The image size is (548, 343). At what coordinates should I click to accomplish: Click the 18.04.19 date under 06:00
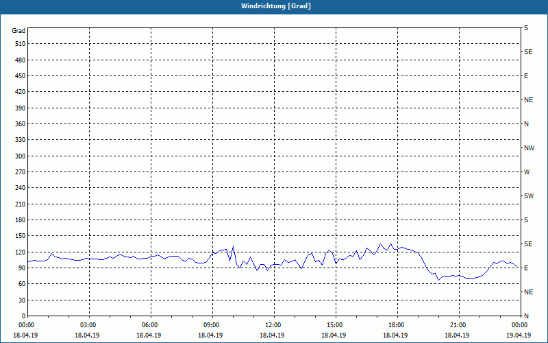click(x=149, y=335)
